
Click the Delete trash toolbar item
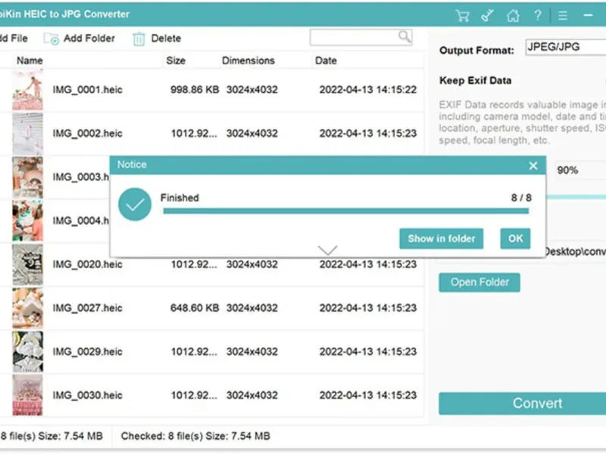[x=157, y=39]
